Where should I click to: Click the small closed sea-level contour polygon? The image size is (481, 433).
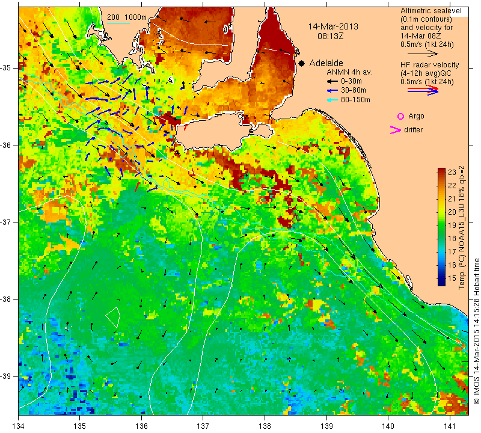click(113, 317)
